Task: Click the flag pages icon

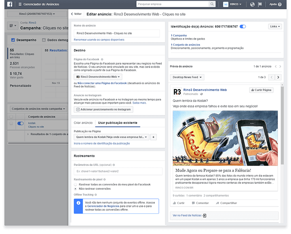Action: [260, 4]
